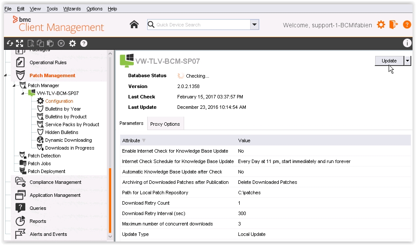The image size is (416, 245).
Task: Click the sidebar scroll up arrow
Action: coord(110,53)
